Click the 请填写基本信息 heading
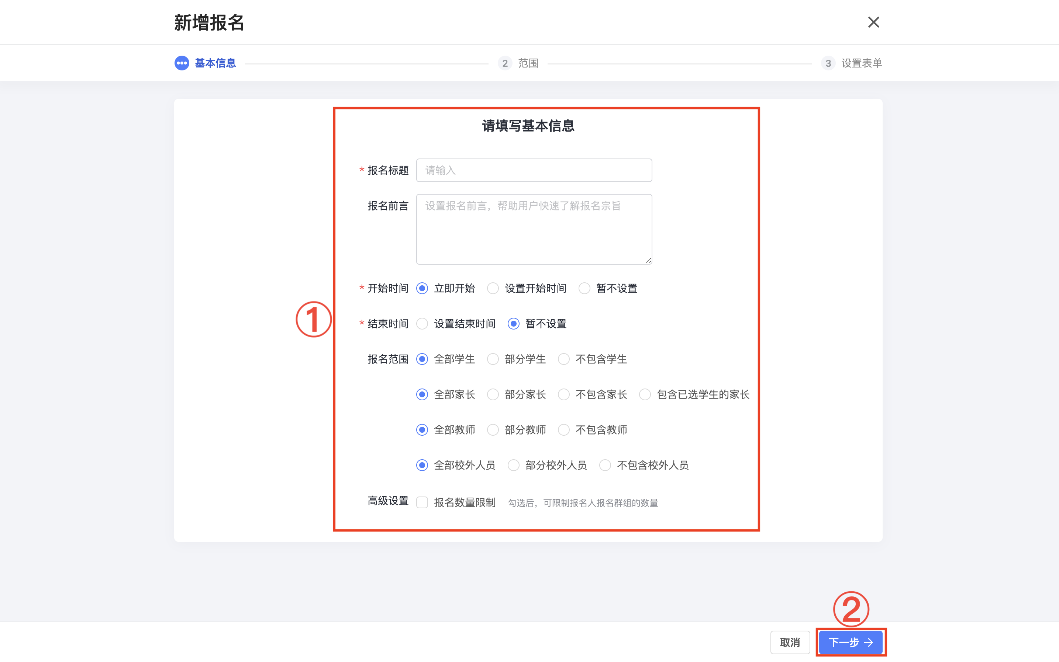 click(528, 126)
